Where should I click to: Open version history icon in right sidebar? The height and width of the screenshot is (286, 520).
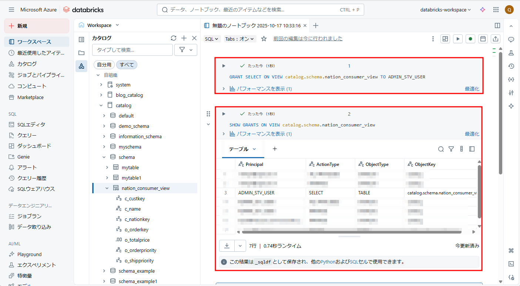point(511,66)
